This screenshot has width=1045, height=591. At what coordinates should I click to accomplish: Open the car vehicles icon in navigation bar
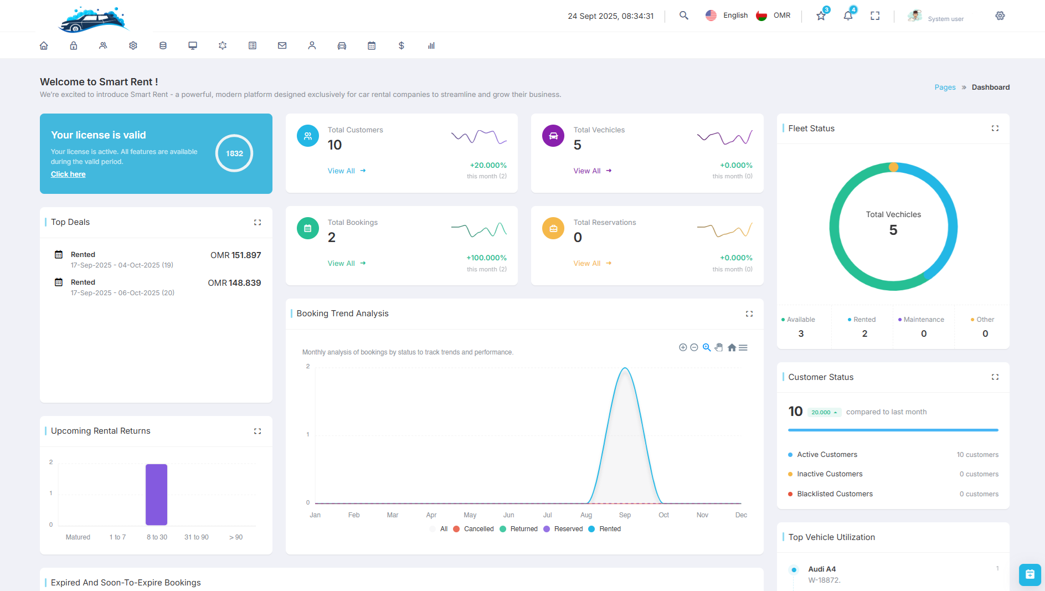coord(342,45)
